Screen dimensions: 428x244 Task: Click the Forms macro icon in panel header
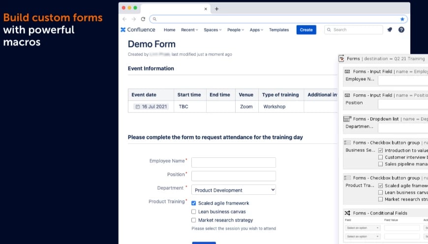point(341,59)
